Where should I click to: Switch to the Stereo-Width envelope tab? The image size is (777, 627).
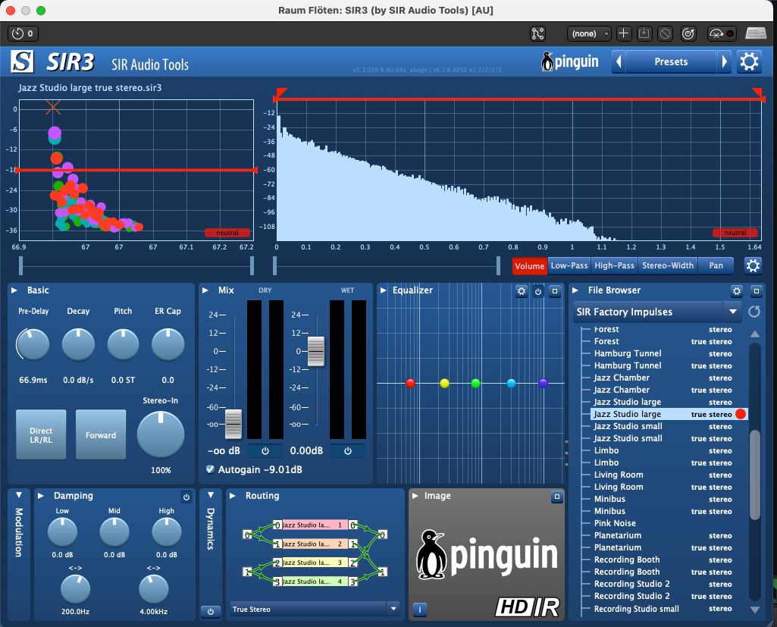[x=668, y=265]
